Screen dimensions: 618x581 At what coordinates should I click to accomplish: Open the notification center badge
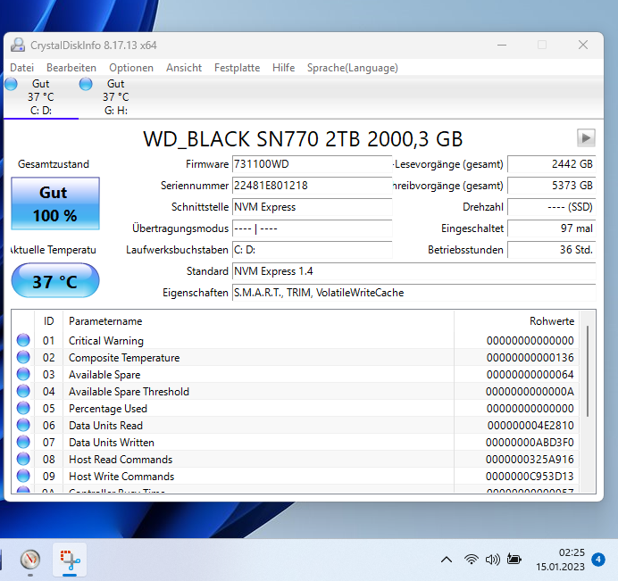(597, 560)
